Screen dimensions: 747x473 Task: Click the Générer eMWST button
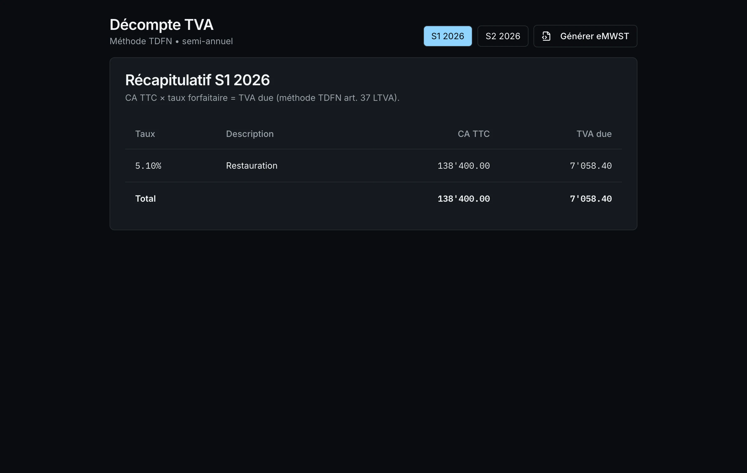(585, 36)
